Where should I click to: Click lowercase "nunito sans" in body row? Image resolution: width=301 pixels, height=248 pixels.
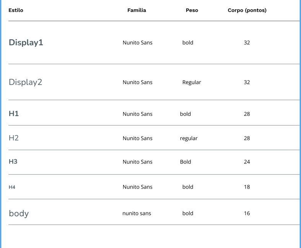[x=137, y=214]
